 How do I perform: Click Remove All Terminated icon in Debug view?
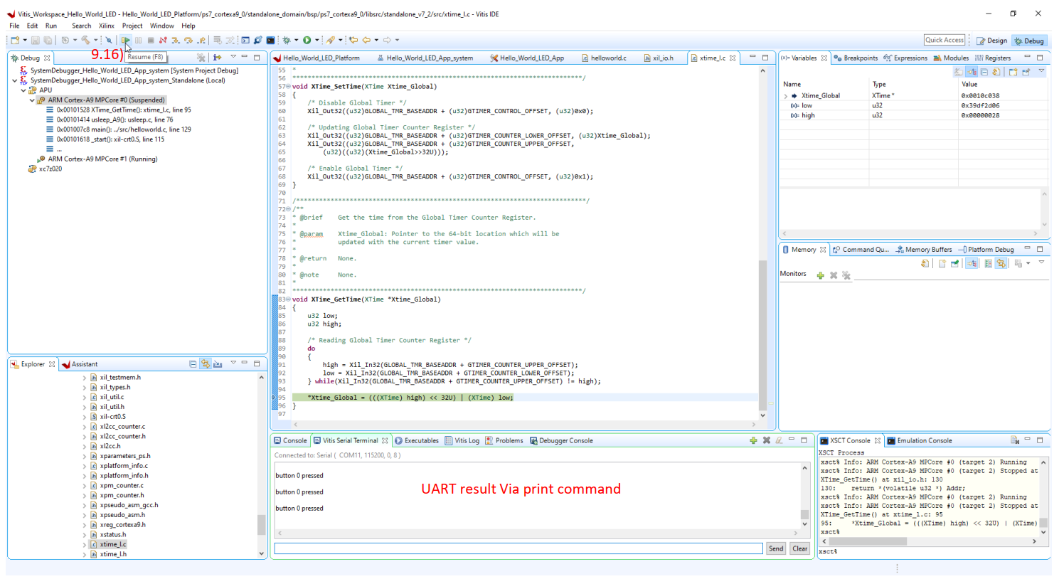[x=201, y=58]
